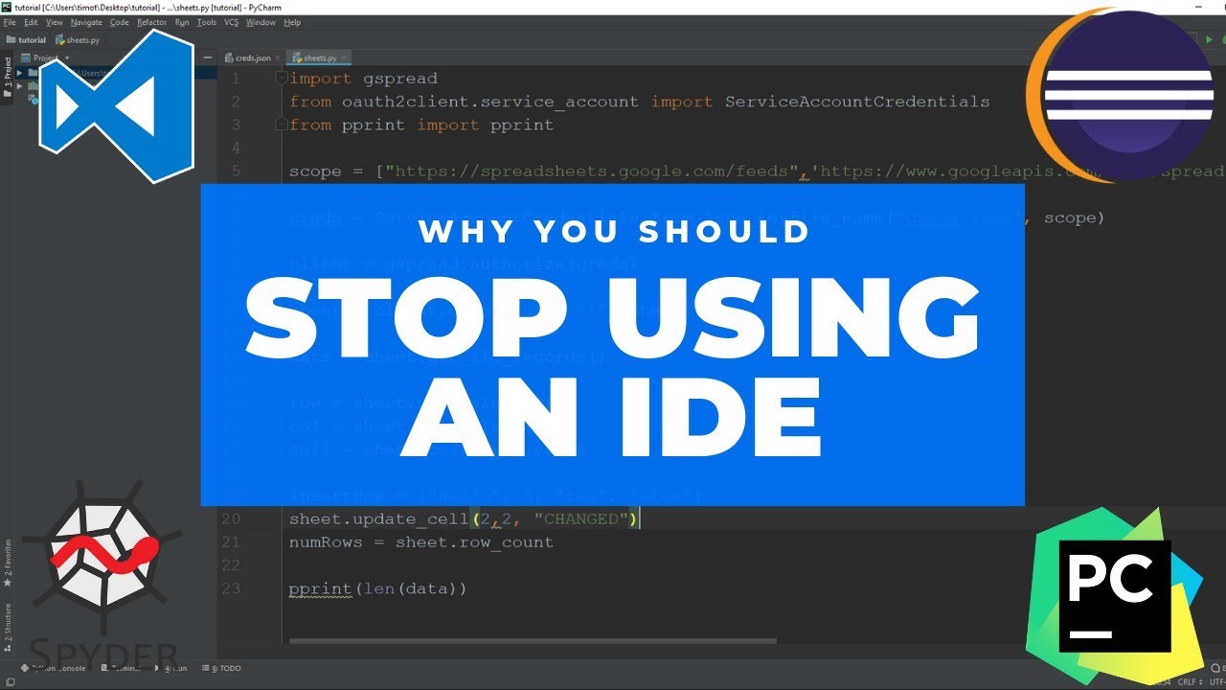The height and width of the screenshot is (690, 1226).
Task: Click the ServiceAccountCredentials import text
Action: click(856, 102)
